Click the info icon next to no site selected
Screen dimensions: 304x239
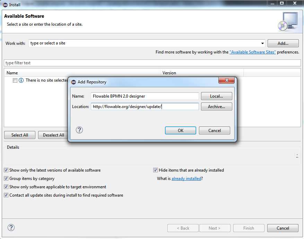click(21, 80)
